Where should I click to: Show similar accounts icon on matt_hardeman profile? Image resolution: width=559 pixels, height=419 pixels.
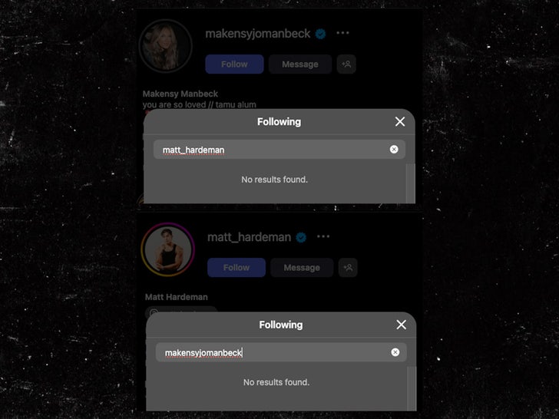pyautogui.click(x=348, y=268)
